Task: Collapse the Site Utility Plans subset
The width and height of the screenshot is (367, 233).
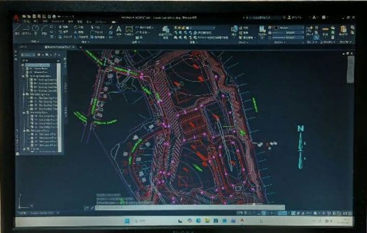Action: [x=24, y=112]
